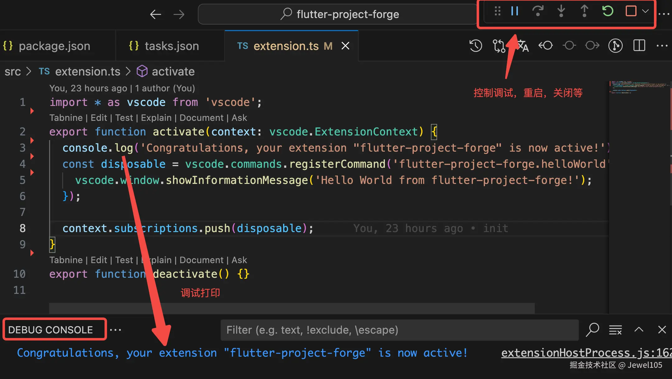Screen dimensions: 672x379
Task: Pause the debug session
Action: (x=515, y=11)
